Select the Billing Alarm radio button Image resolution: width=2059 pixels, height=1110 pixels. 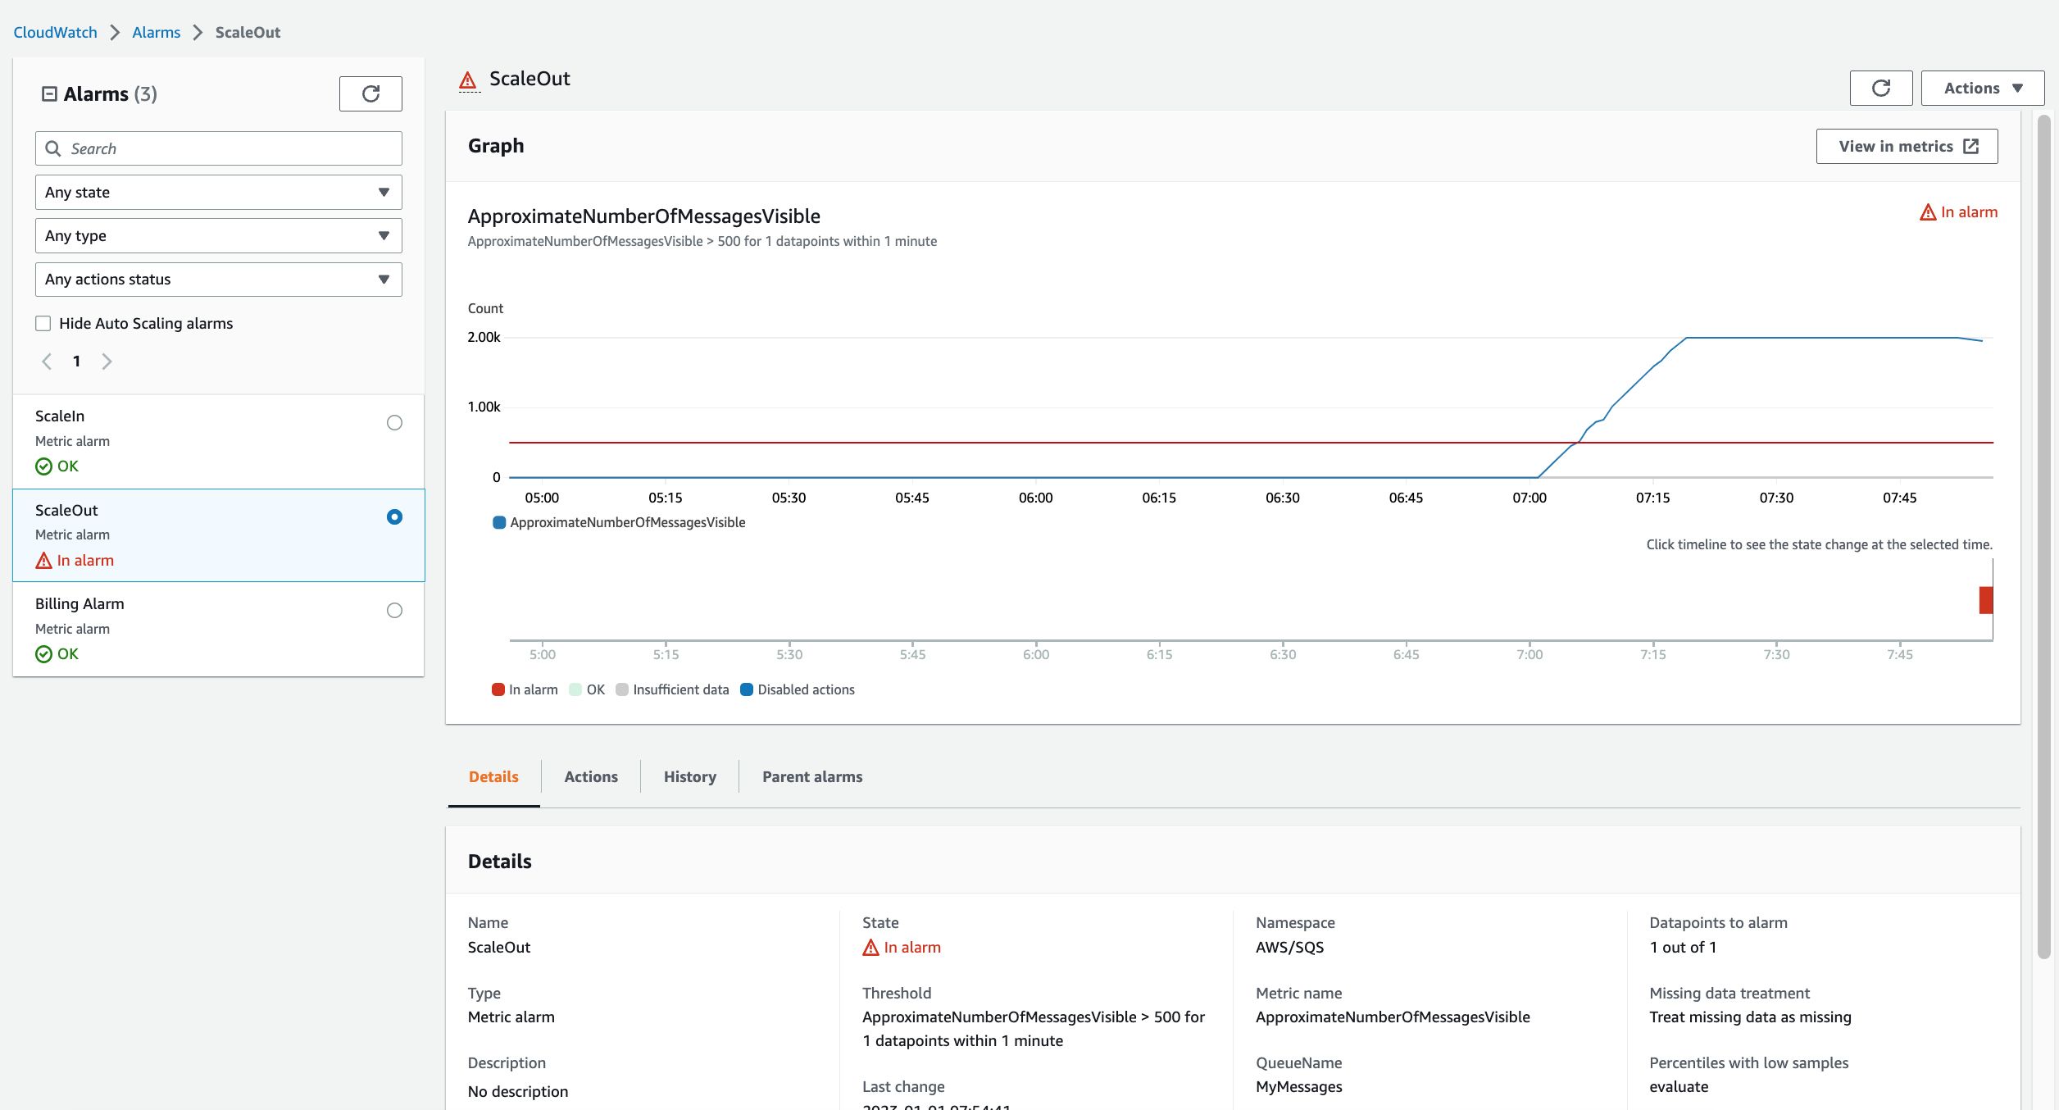pyautogui.click(x=394, y=611)
